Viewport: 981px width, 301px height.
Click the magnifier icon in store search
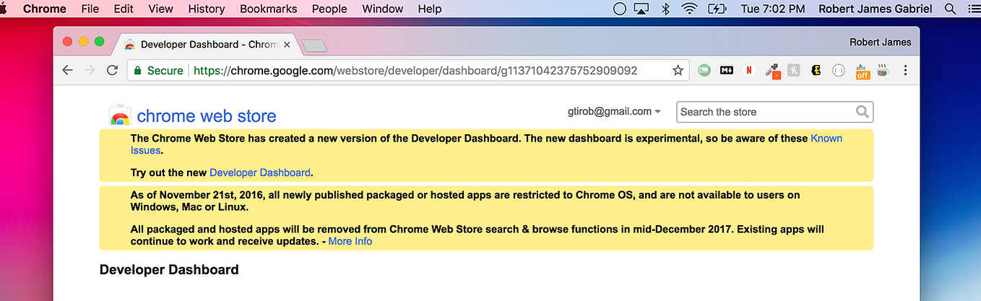click(863, 112)
